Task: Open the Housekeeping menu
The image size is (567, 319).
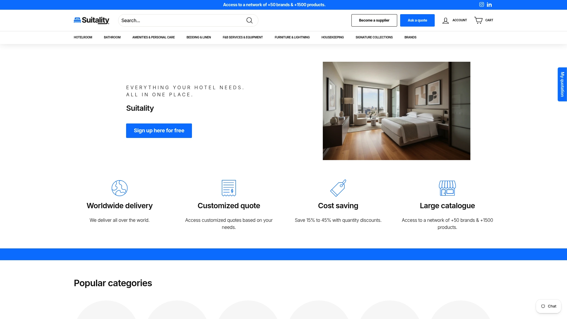Action: pos(333,38)
